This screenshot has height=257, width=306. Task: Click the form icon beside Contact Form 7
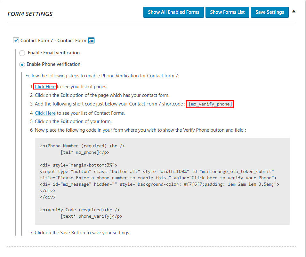click(x=91, y=41)
